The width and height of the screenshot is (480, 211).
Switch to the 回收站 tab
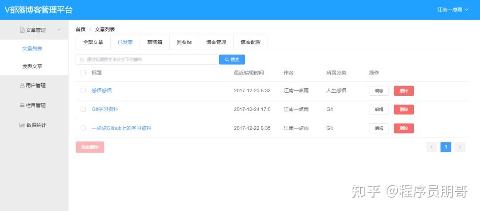click(184, 42)
